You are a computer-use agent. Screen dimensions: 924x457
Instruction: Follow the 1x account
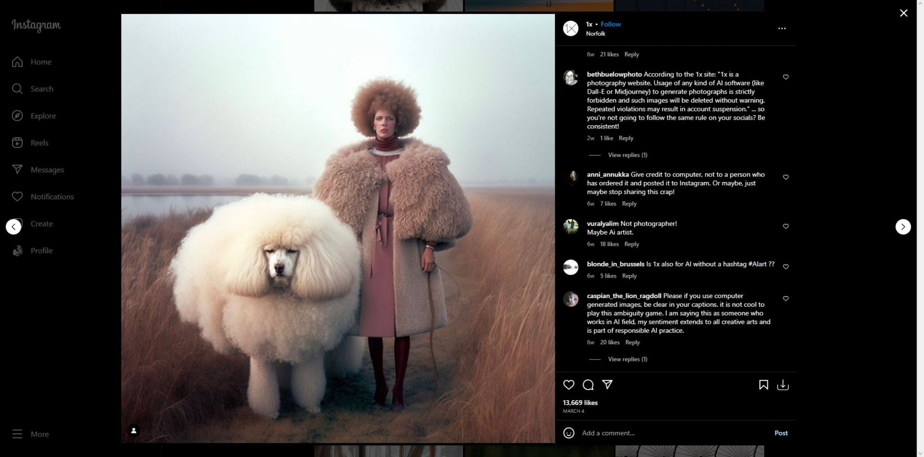(x=610, y=24)
